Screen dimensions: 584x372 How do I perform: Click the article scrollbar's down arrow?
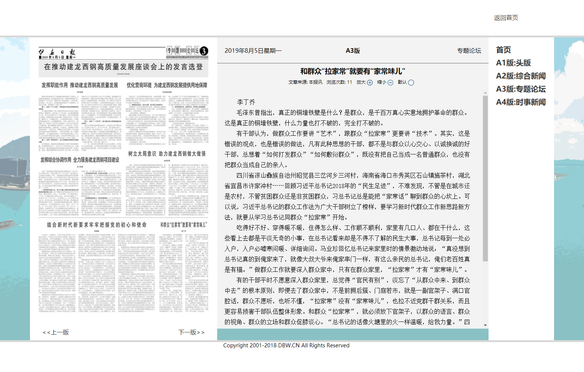click(x=485, y=325)
